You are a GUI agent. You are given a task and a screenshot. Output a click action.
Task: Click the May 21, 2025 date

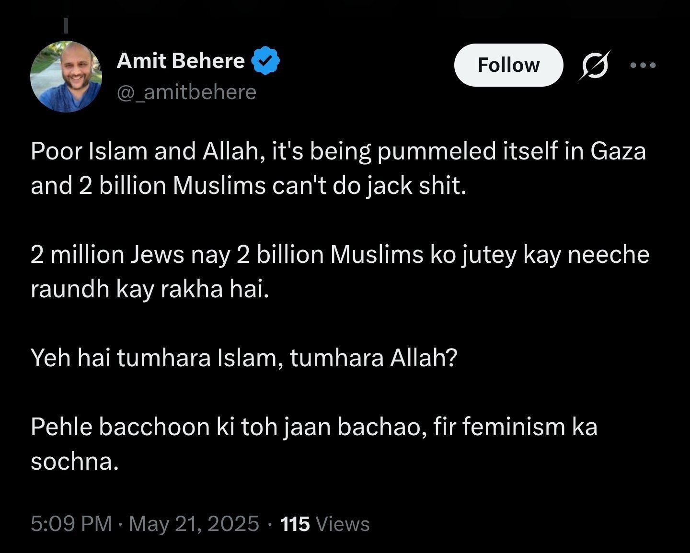pos(194,524)
